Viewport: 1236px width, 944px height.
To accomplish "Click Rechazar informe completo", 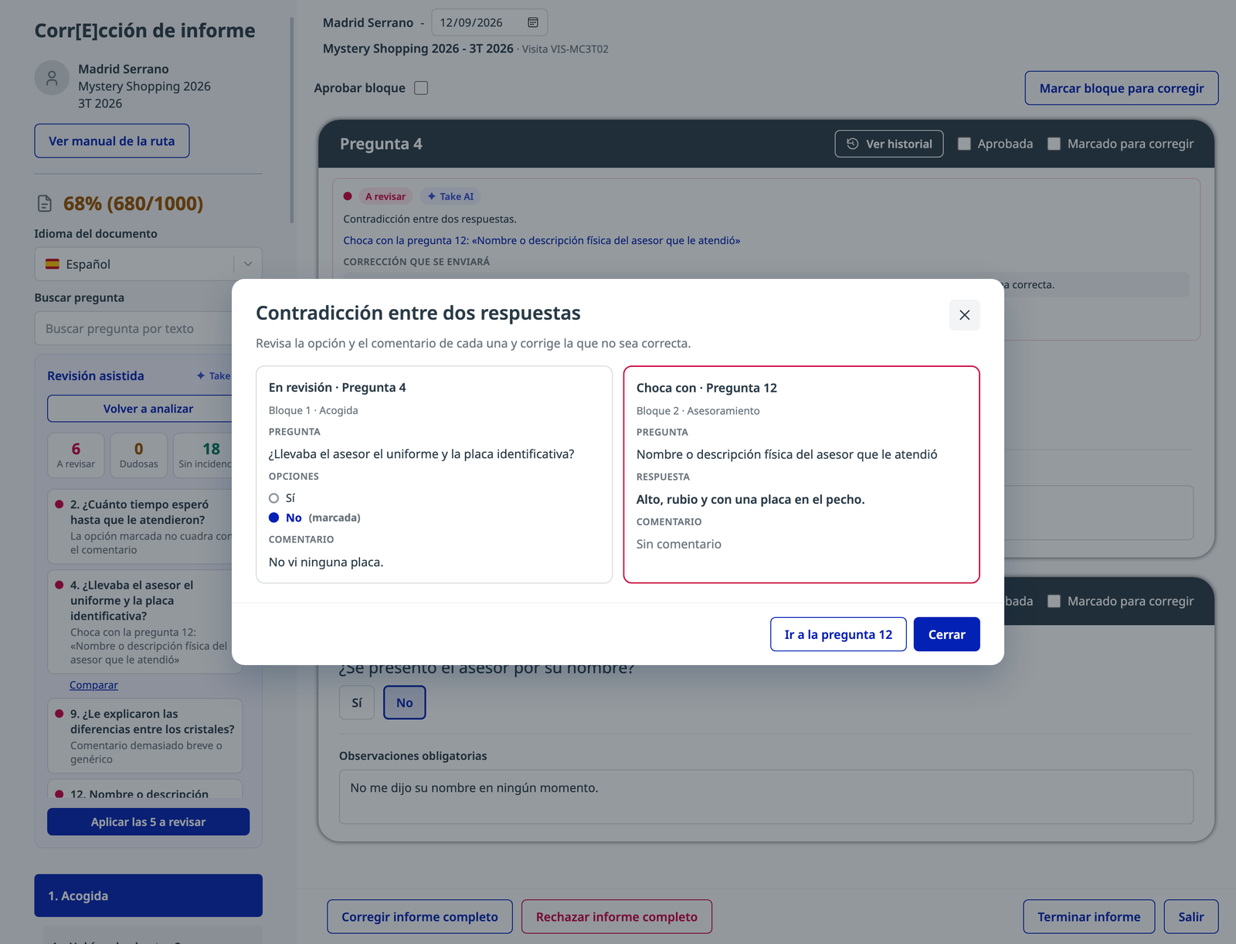I will point(616,917).
